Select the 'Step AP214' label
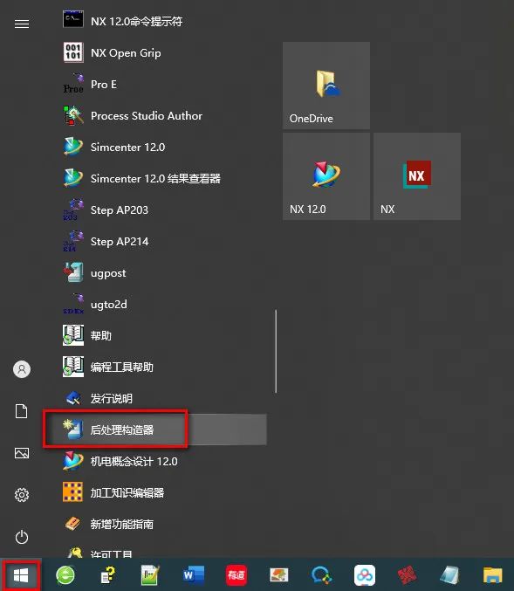The image size is (514, 591). tap(120, 241)
